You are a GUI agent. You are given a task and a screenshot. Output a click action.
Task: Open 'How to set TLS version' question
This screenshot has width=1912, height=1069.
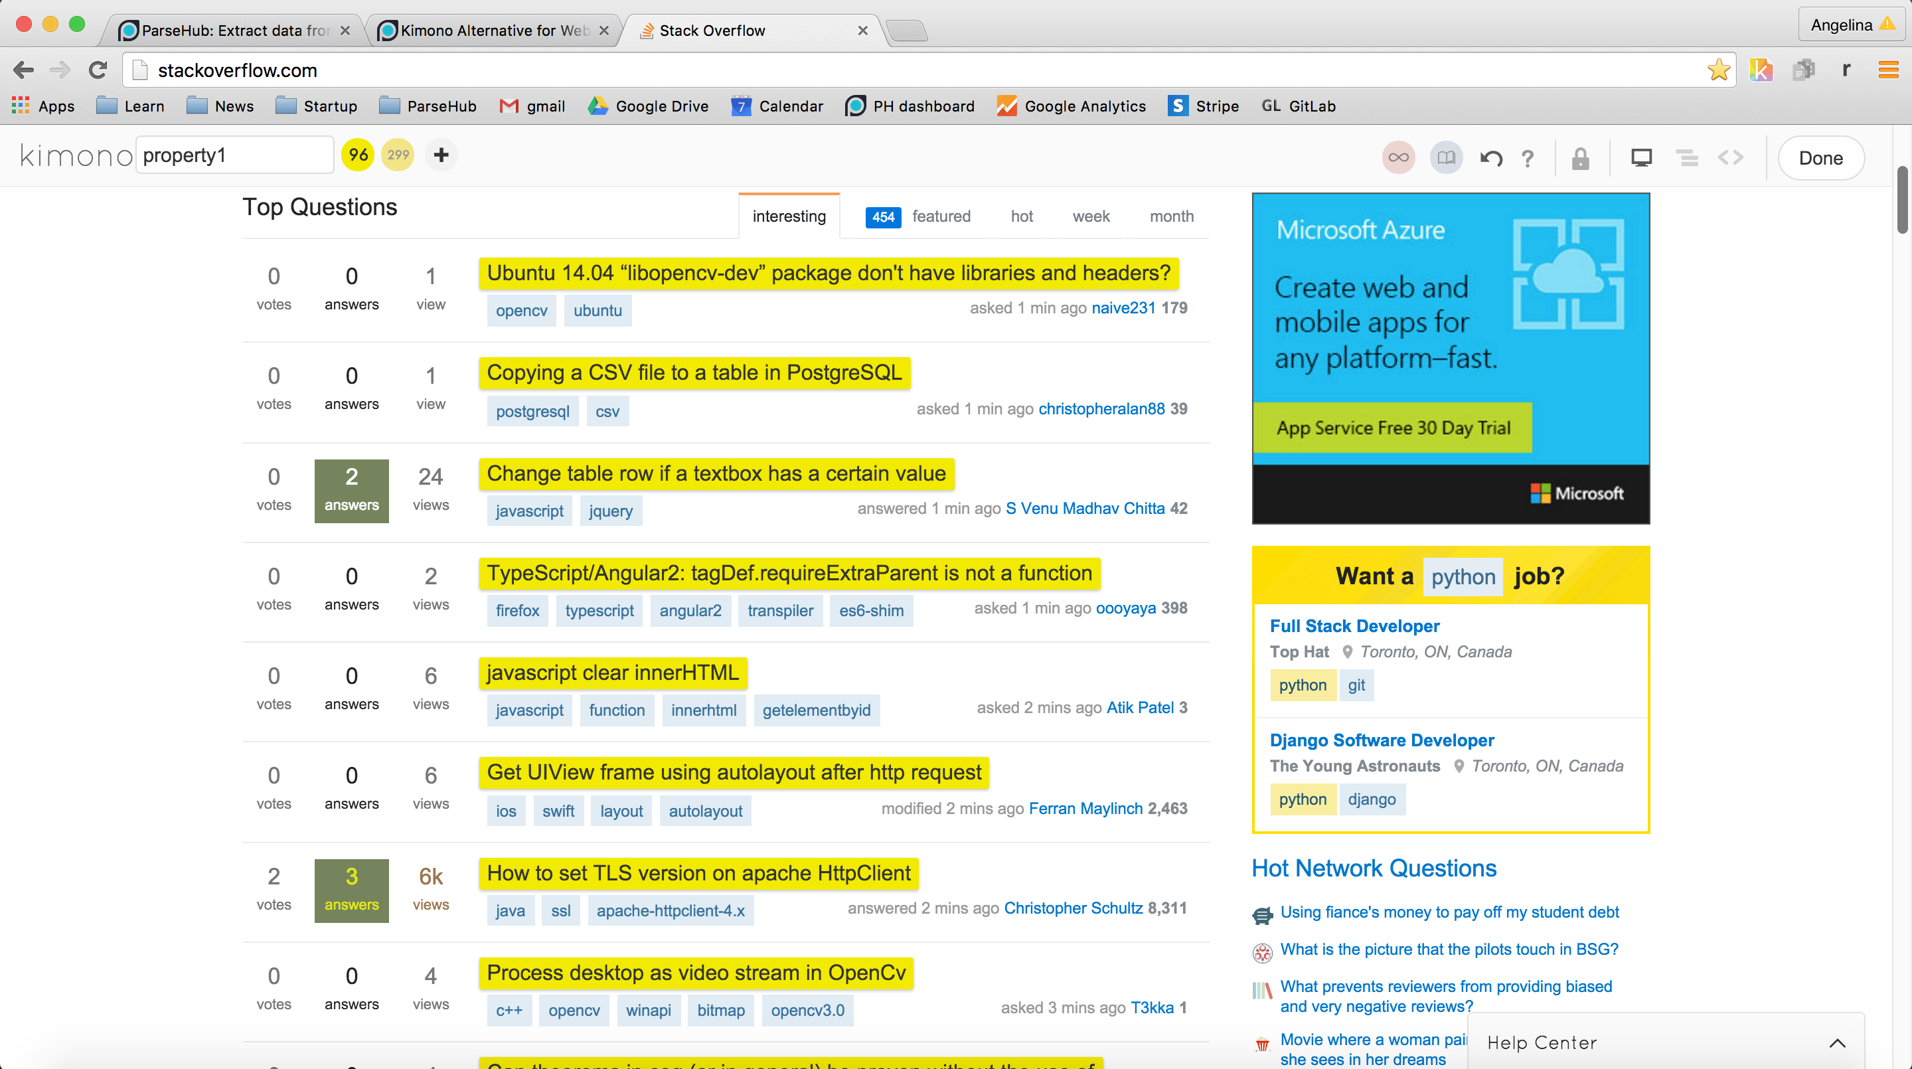(x=698, y=873)
